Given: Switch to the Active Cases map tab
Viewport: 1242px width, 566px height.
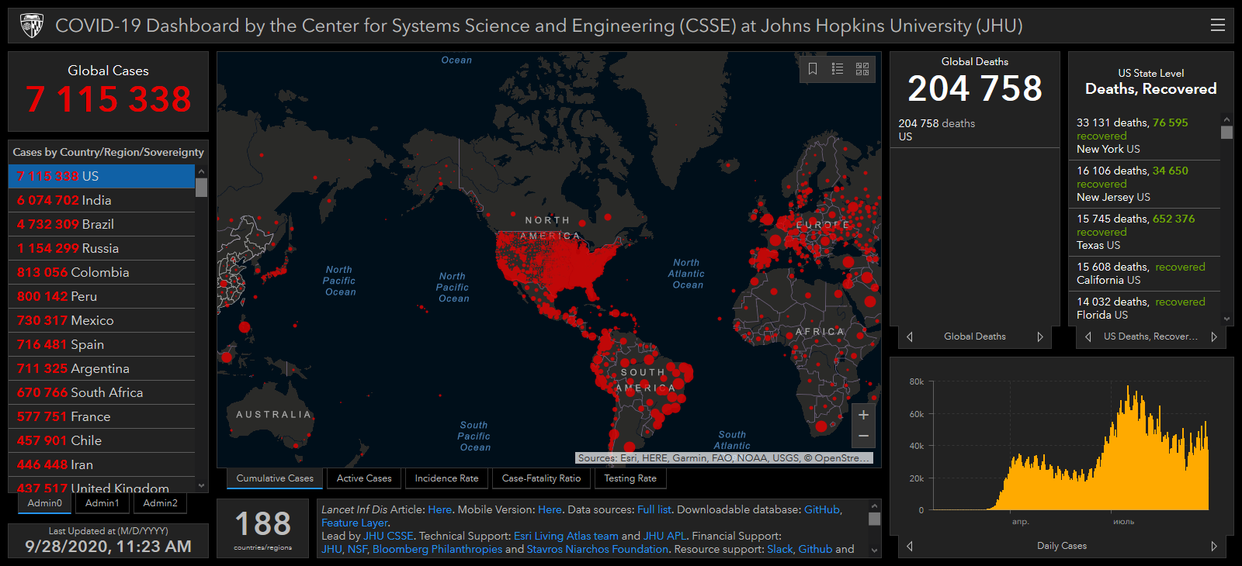Looking at the screenshot, I should [x=364, y=478].
